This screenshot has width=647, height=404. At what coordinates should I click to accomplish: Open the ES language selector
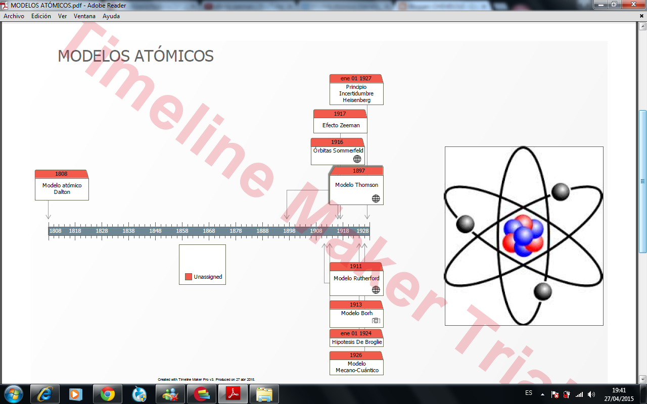[x=528, y=393]
